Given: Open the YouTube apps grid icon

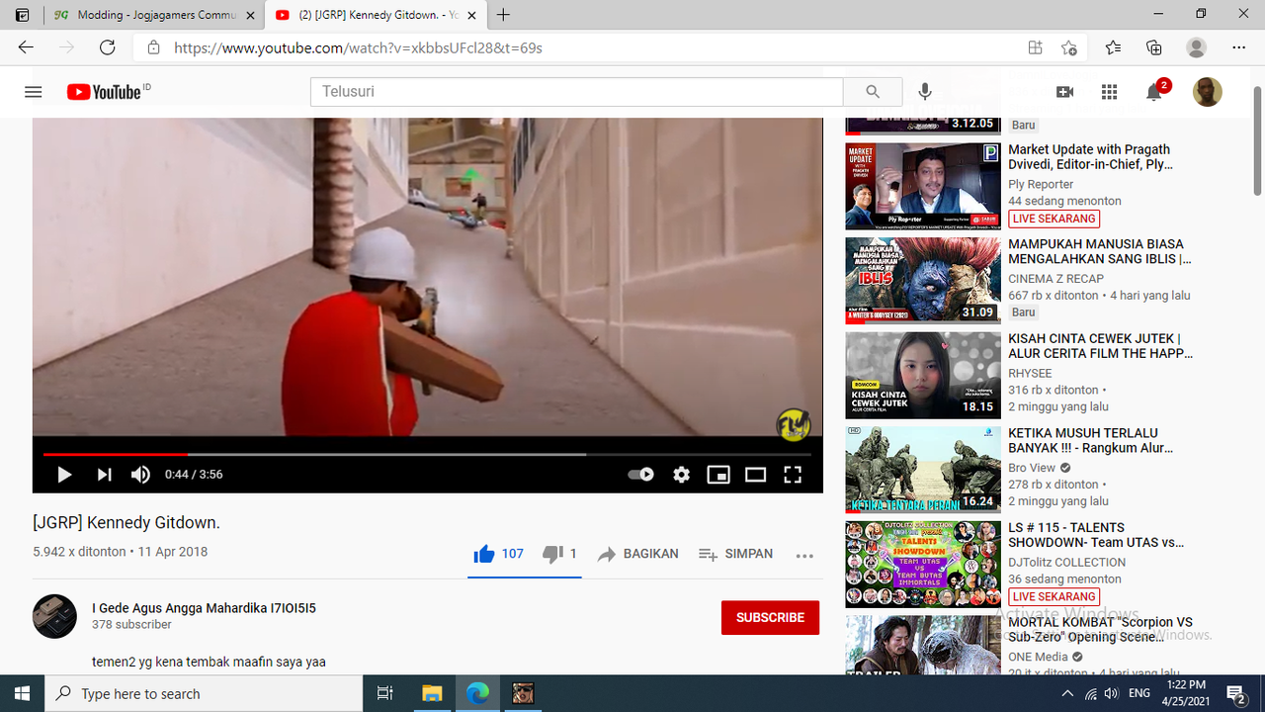Looking at the screenshot, I should (1109, 92).
